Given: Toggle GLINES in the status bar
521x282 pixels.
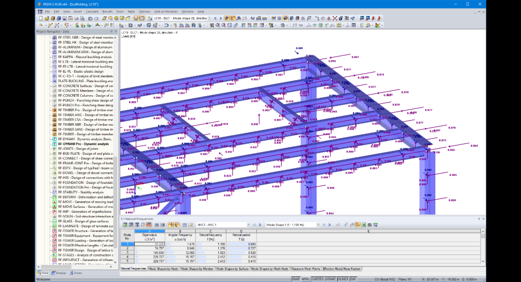Looking at the screenshot, I should point(343,279).
